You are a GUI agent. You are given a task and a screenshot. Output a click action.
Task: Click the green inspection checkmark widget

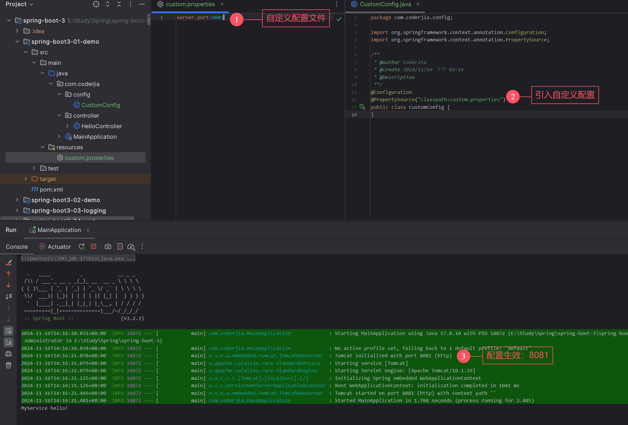coord(339,19)
